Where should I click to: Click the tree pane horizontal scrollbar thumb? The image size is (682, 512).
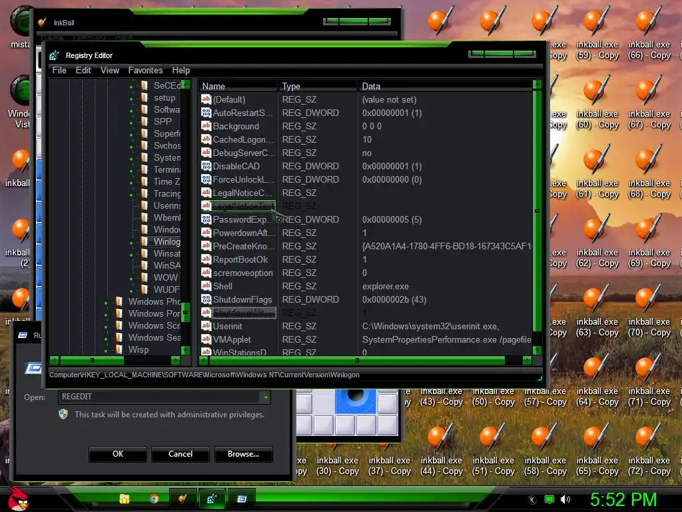point(92,360)
